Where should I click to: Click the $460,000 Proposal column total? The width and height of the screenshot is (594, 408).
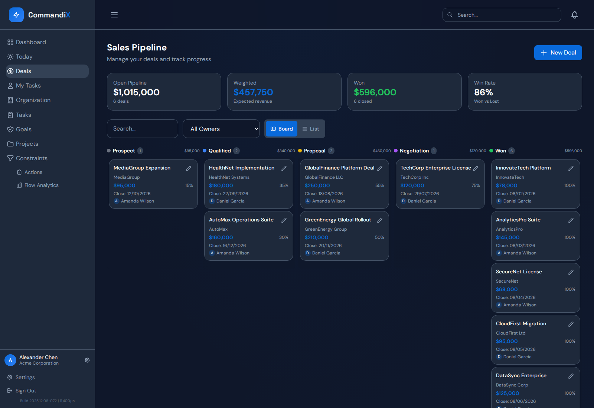click(382, 151)
